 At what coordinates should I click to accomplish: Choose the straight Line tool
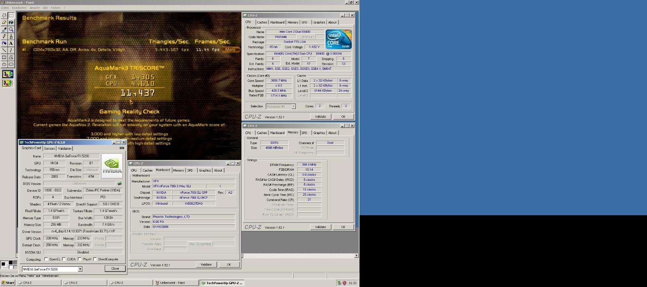click(x=4, y=50)
